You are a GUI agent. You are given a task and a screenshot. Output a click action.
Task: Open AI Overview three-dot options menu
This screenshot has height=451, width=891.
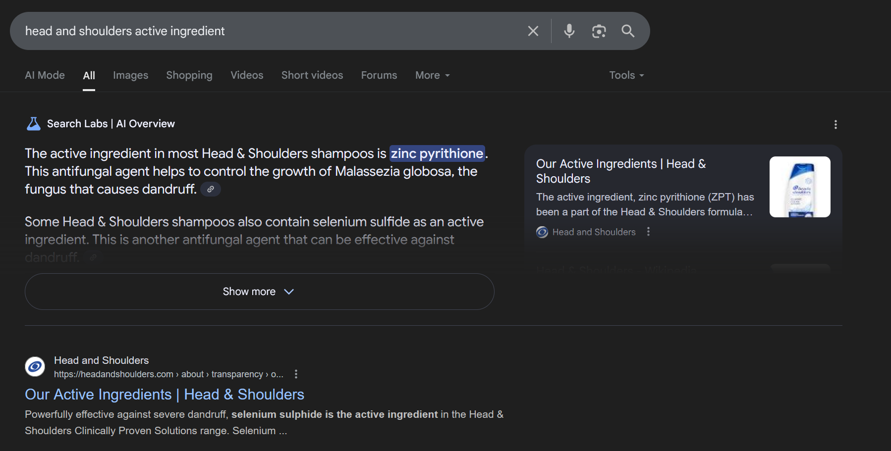coord(835,125)
